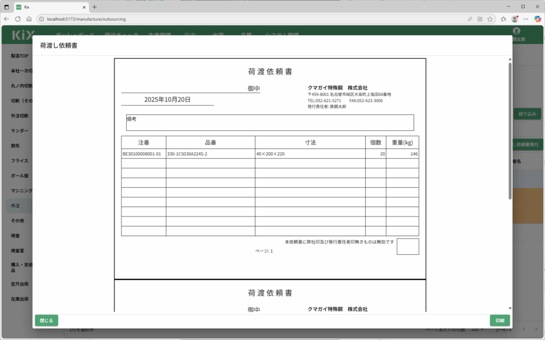Screen dimensions: 545x340
Task: Click the browser back arrow
Action: 6,19
